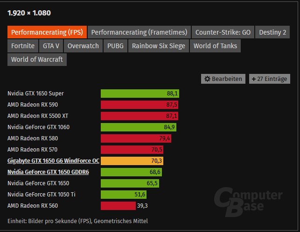Open the Destiny 2 tab

click(272, 32)
